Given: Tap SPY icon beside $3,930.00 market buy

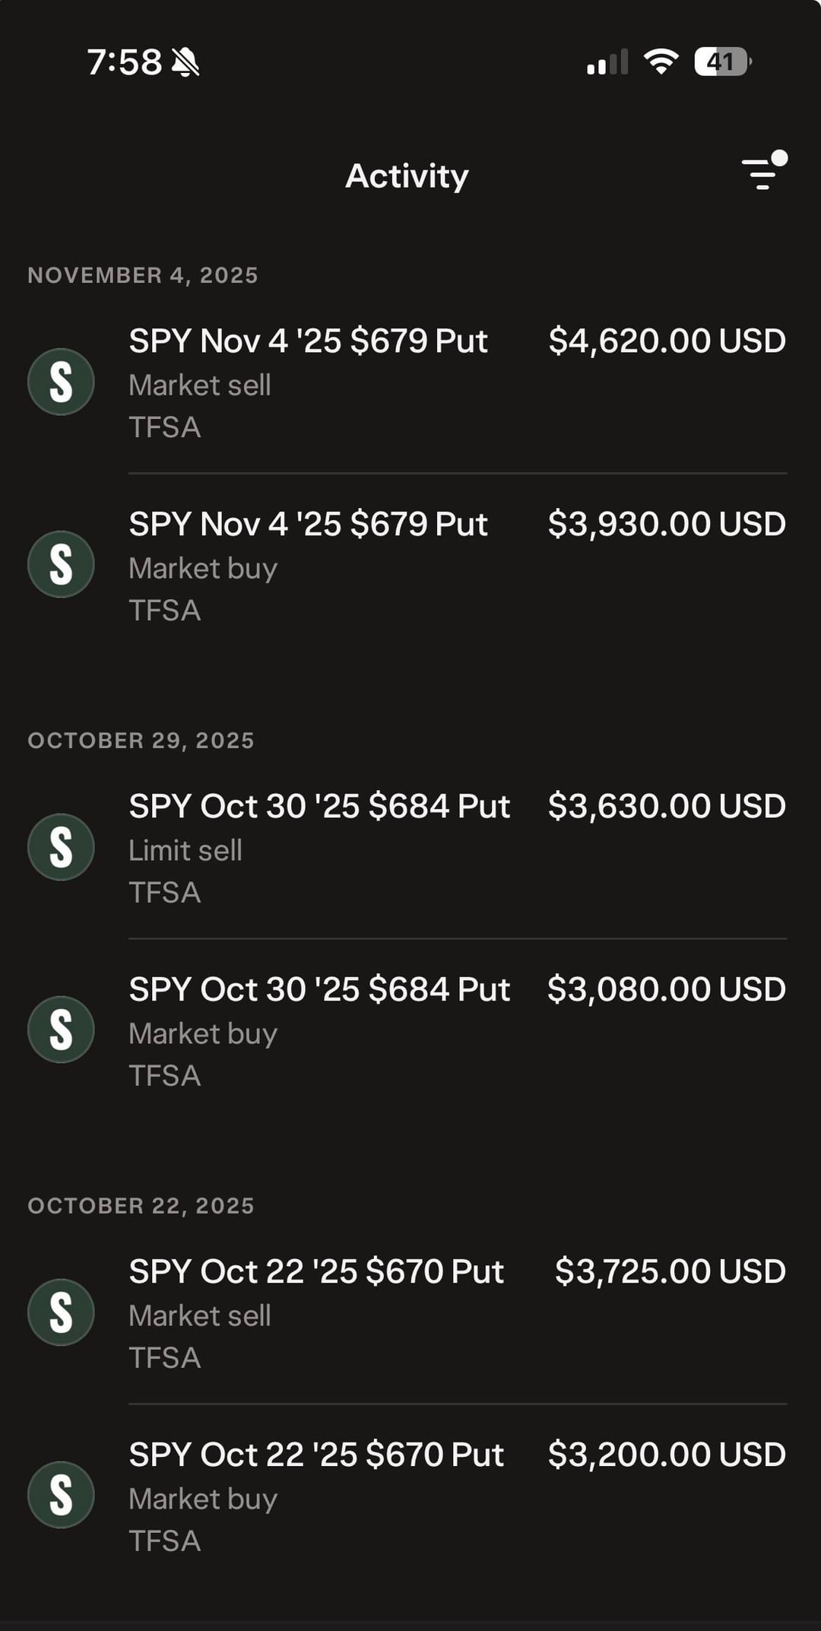Looking at the screenshot, I should point(61,564).
